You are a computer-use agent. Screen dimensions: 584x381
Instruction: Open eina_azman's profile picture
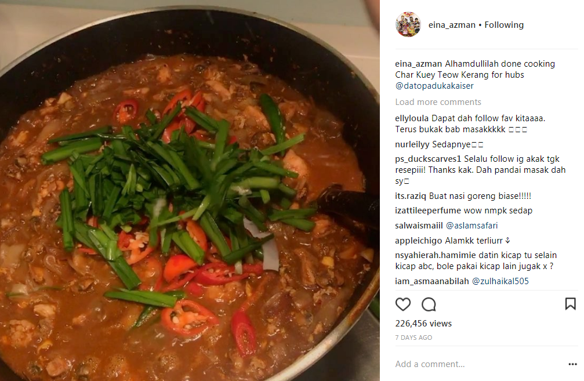click(408, 24)
